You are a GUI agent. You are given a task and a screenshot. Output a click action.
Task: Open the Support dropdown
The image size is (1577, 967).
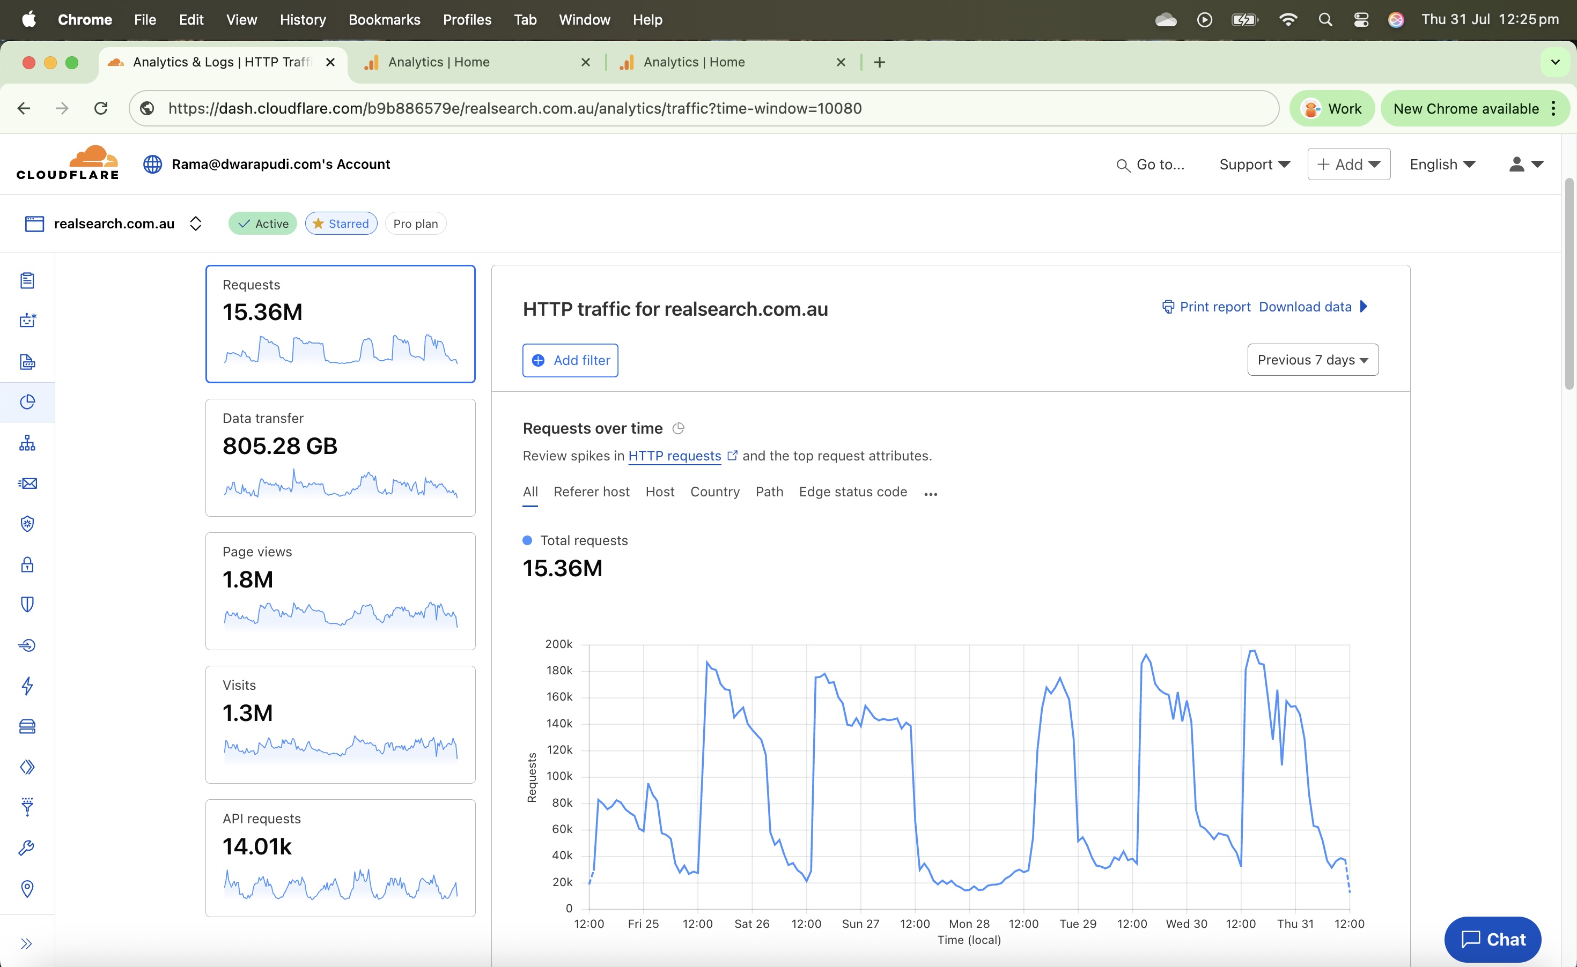(x=1255, y=165)
